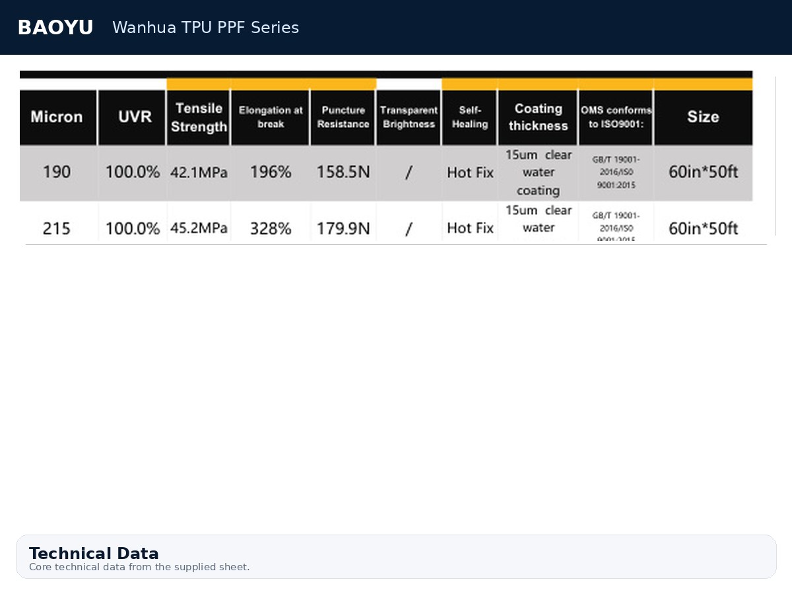Select the UVR column header
Viewport: 792px width, 594px height.
coord(132,117)
